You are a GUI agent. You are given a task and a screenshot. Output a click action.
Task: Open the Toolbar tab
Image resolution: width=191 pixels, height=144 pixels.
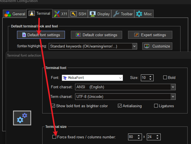(x=123, y=14)
